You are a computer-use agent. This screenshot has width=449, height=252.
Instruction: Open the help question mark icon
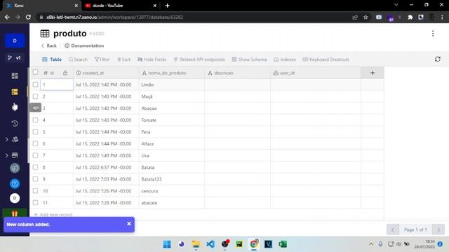[x=15, y=183]
